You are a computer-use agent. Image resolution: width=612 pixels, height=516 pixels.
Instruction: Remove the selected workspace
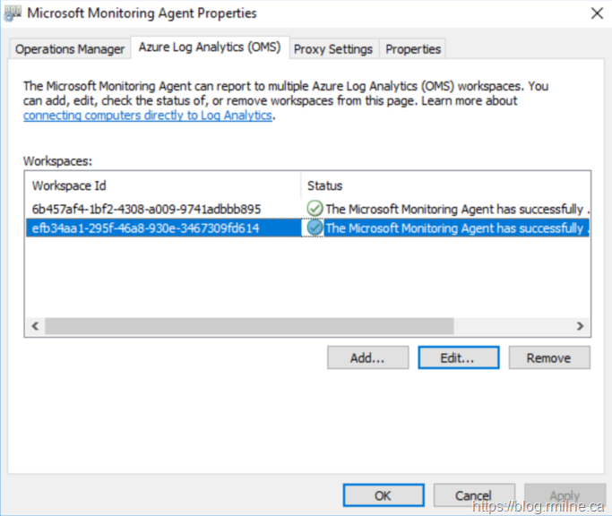click(548, 357)
